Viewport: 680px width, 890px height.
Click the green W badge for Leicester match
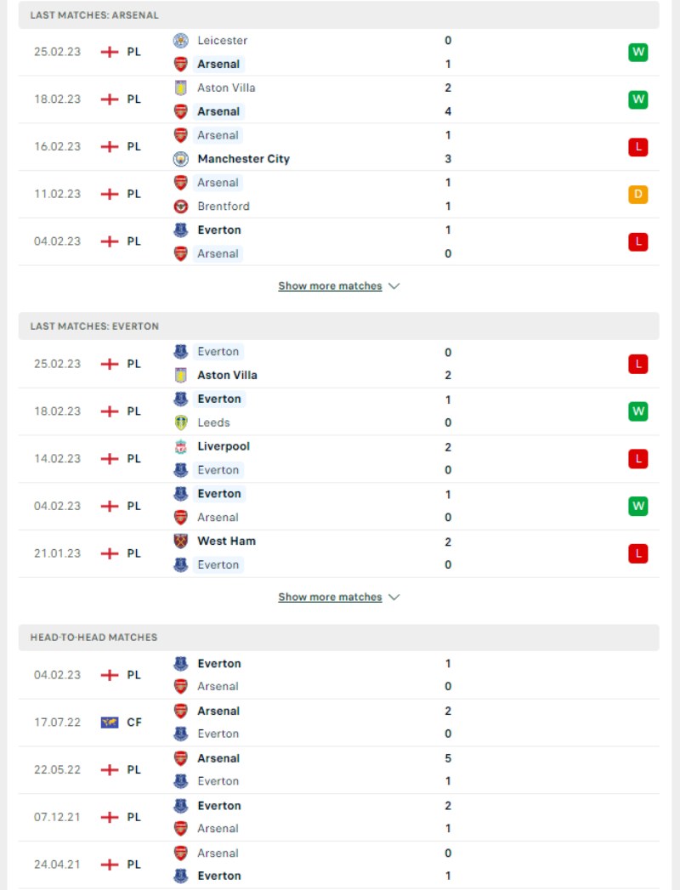click(x=638, y=52)
